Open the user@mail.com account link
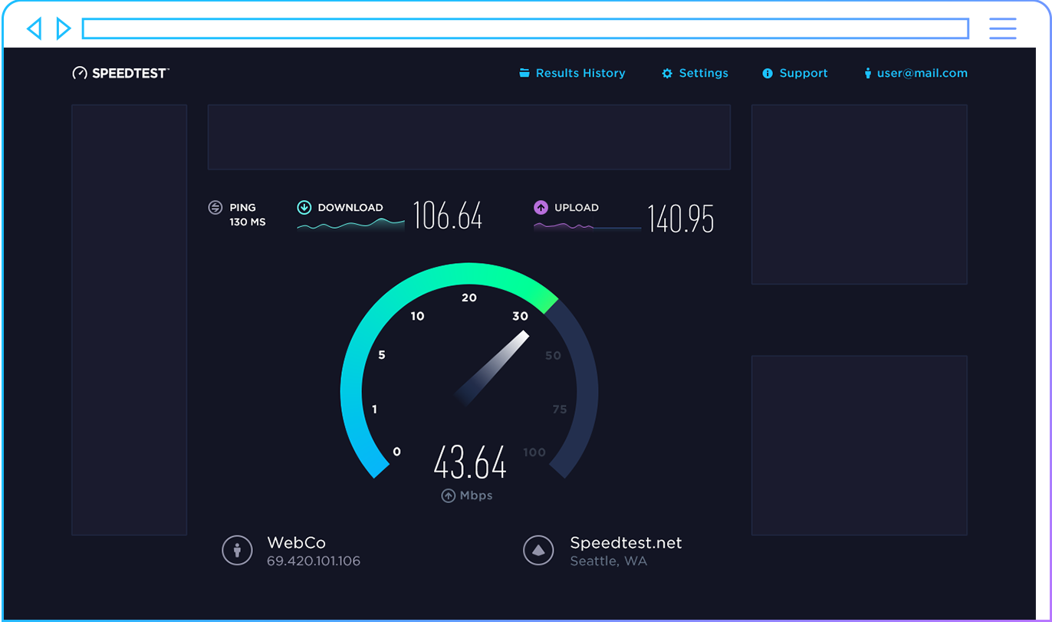Viewport: 1052px width, 622px height. click(x=922, y=74)
